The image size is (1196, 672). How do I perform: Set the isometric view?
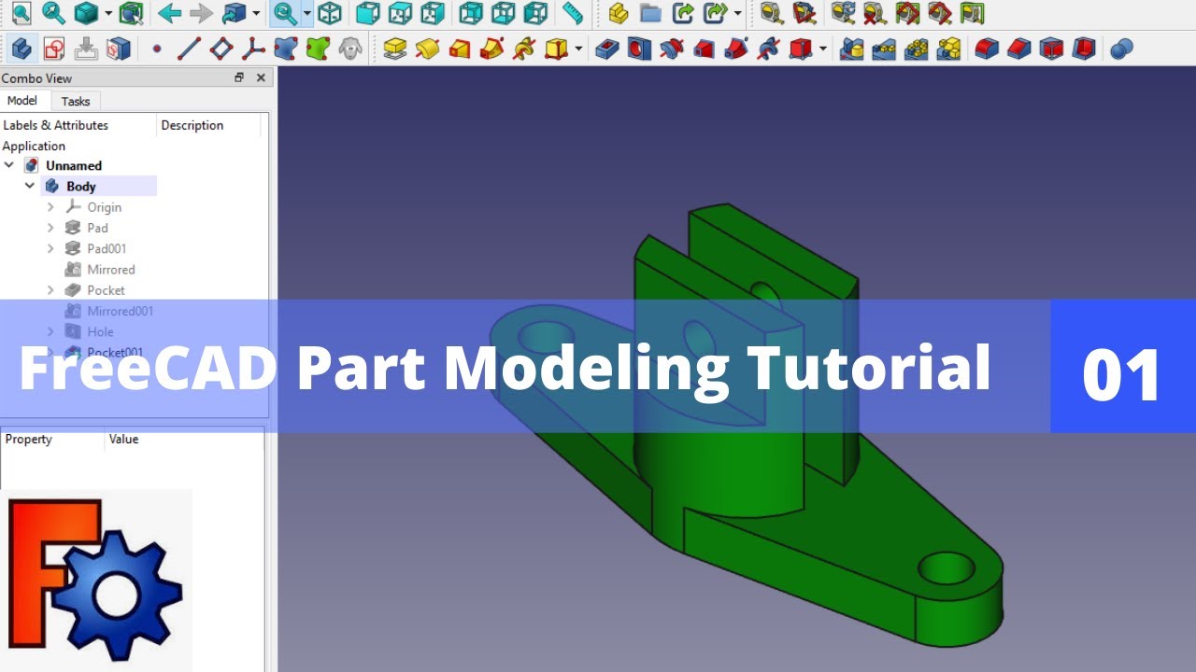pos(329,13)
